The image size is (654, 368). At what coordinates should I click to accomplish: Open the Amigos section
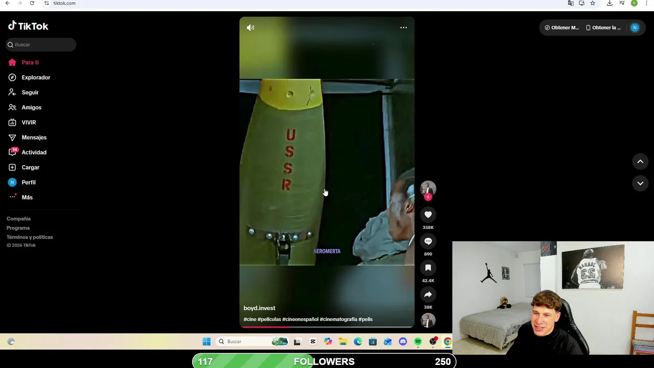tap(31, 107)
